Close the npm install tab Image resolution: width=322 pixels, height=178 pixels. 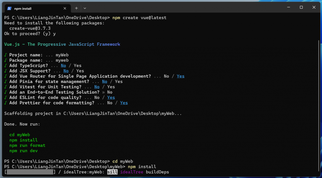tap(65, 8)
